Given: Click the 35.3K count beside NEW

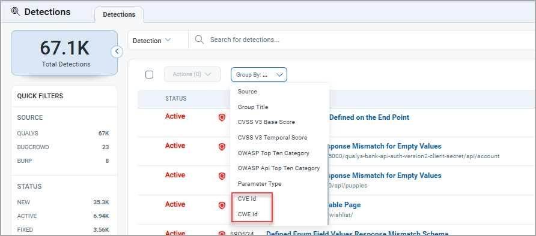Looking at the screenshot, I should [101, 202].
